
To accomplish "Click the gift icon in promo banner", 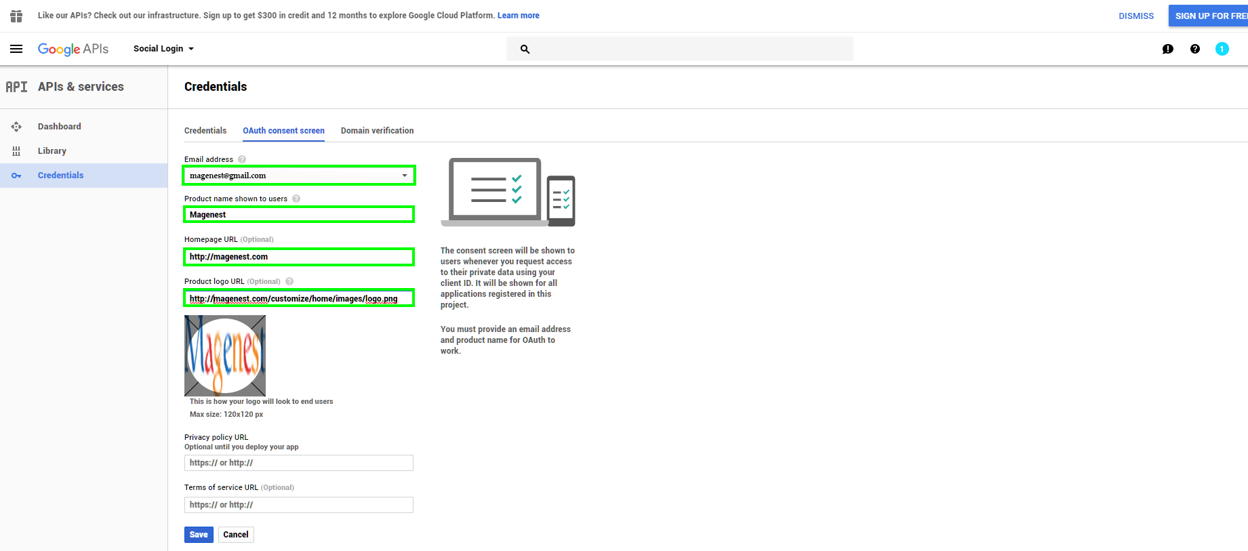I will click(16, 16).
